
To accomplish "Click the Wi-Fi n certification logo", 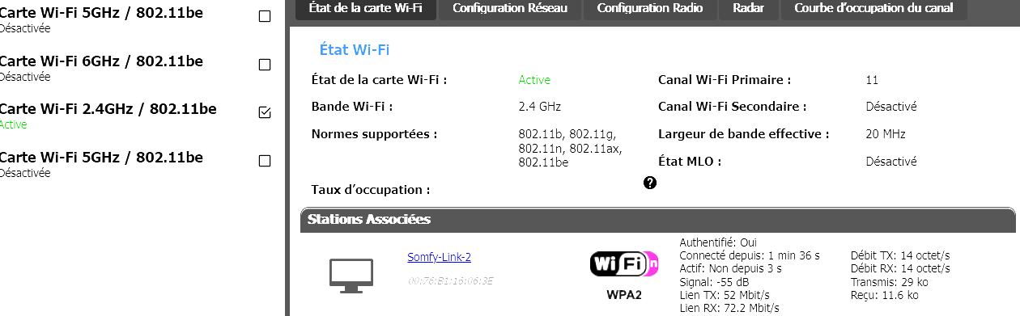I will click(624, 263).
